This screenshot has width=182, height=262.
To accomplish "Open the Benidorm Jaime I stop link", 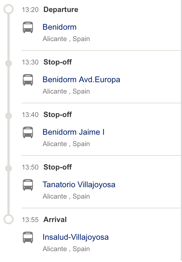I will tap(73, 132).
